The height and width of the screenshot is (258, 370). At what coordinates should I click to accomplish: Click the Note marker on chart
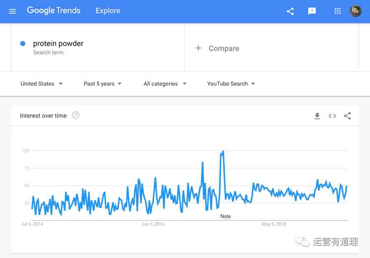tap(225, 216)
